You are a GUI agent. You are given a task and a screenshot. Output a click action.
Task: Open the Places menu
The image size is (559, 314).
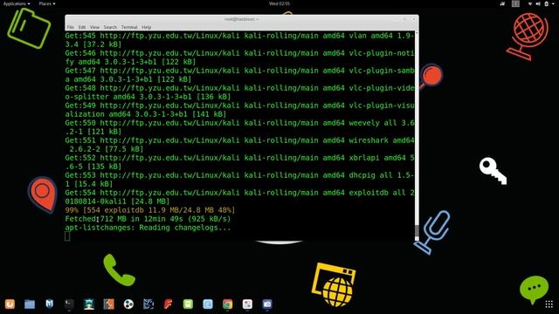pyautogui.click(x=47, y=3)
